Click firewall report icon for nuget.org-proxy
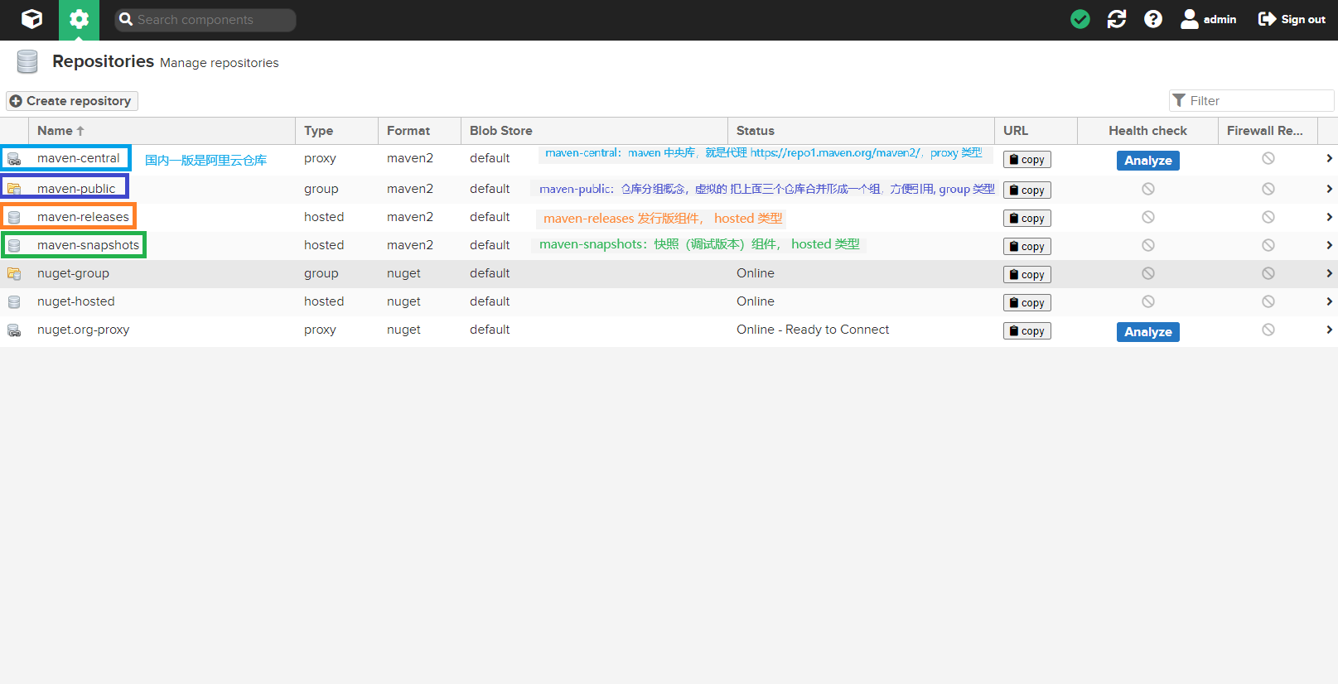The image size is (1338, 684). click(1268, 330)
